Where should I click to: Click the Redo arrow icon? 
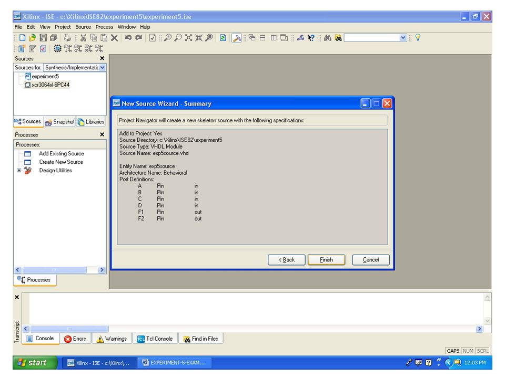click(138, 38)
